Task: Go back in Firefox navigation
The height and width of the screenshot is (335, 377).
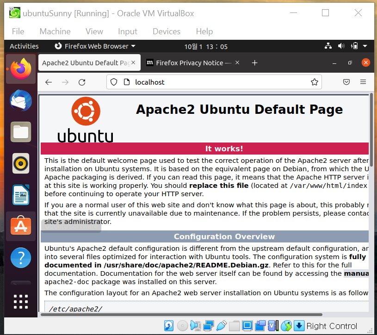Action: tap(49, 82)
